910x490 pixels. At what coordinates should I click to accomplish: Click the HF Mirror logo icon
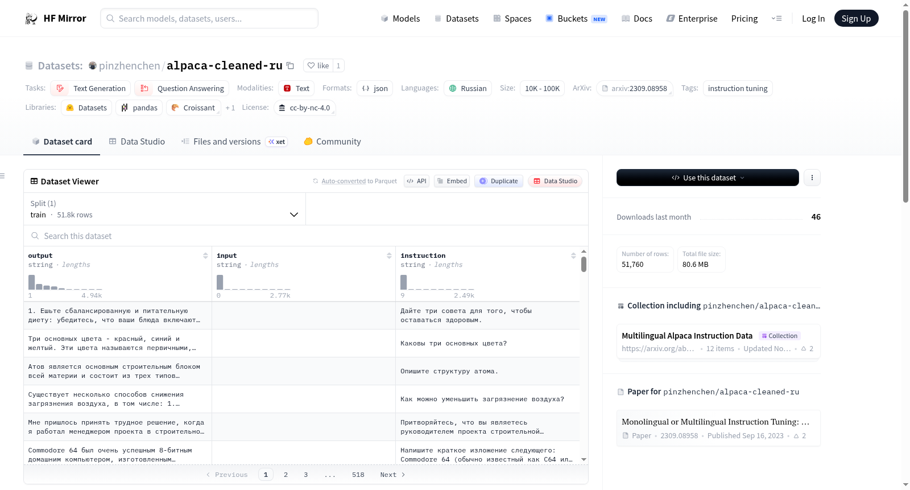point(31,19)
